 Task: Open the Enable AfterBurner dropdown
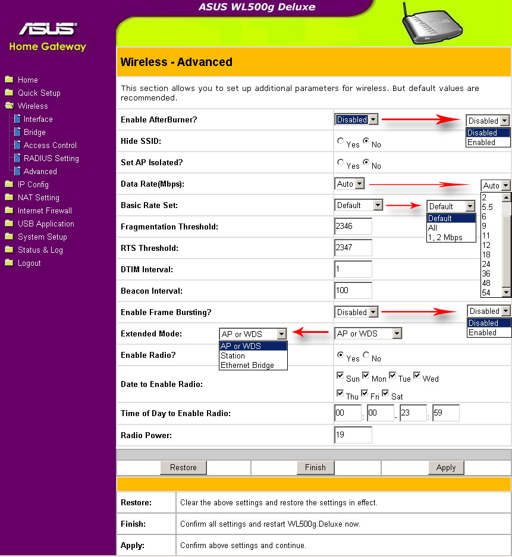click(356, 119)
